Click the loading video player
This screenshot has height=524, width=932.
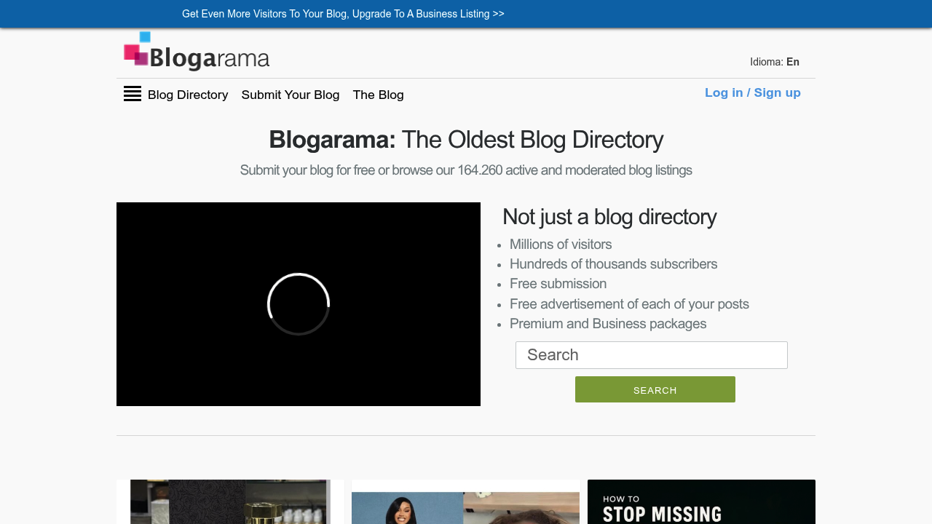tap(299, 304)
